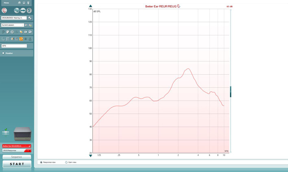
Task: Select the CROS Response test
Action: coord(17,150)
